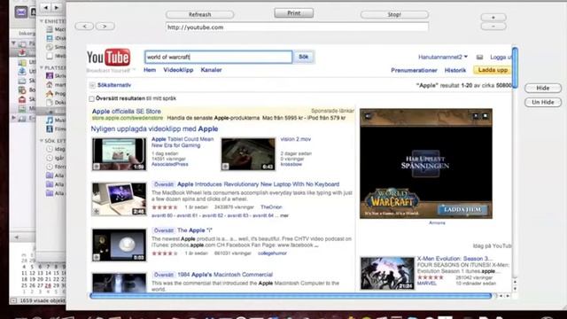The height and width of the screenshot is (319, 567).
Task: Click the YouTube logo
Action: click(108, 57)
